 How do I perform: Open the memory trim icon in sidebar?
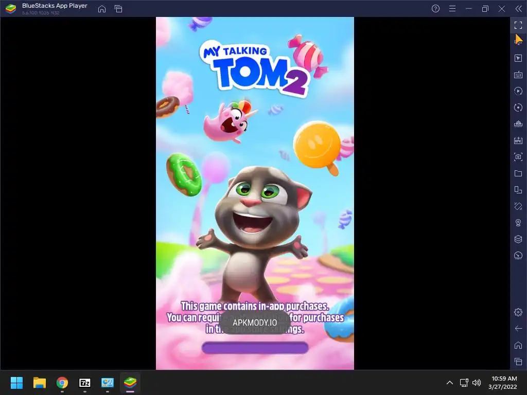pos(518,124)
